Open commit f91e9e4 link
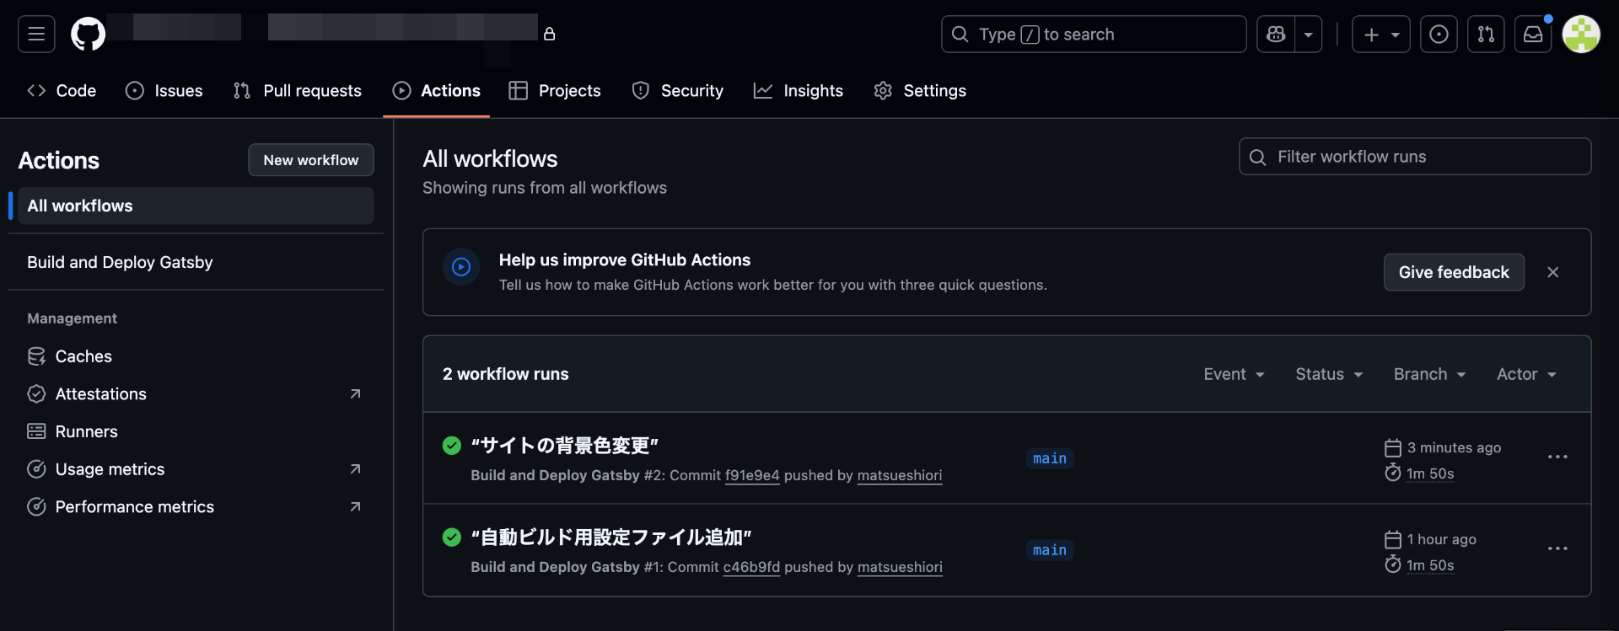1619x631 pixels. tap(752, 475)
